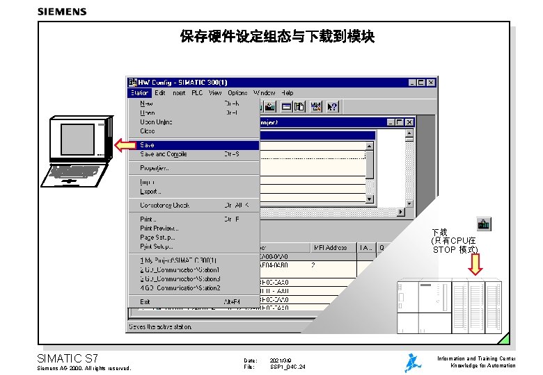Open the Window menu

[x=265, y=93]
